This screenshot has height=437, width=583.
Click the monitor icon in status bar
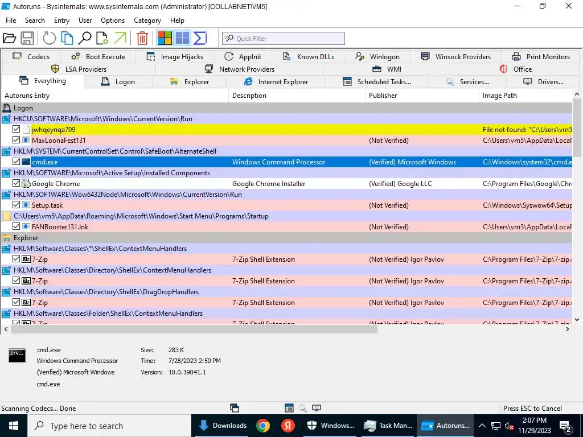click(317, 408)
